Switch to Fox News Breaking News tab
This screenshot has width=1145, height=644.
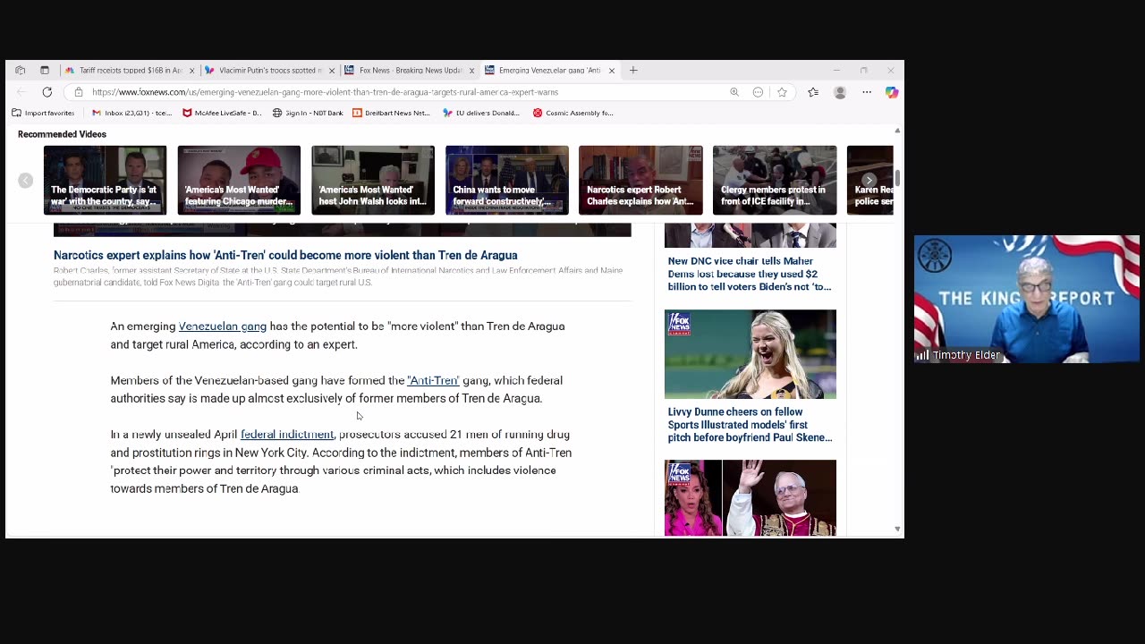point(410,71)
